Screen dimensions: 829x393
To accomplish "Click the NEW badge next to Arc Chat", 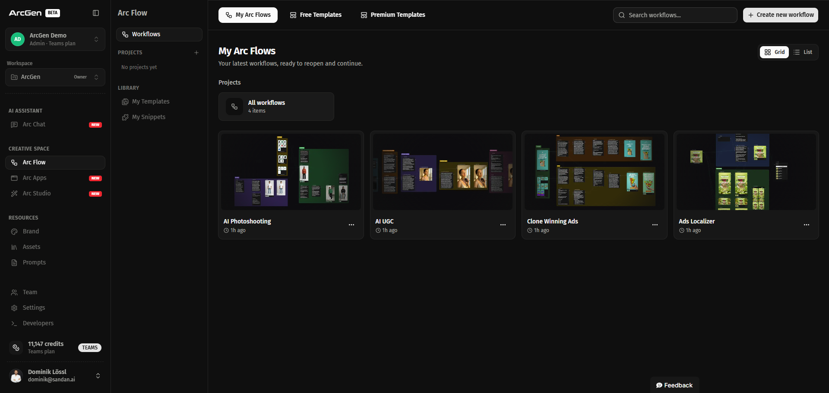I will click(95, 125).
